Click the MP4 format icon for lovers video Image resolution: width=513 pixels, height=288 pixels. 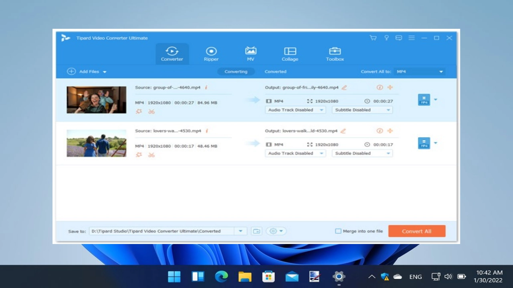click(424, 143)
